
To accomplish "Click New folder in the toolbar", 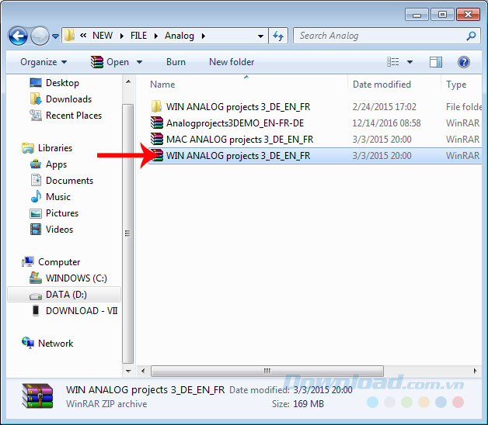I will click(x=232, y=62).
